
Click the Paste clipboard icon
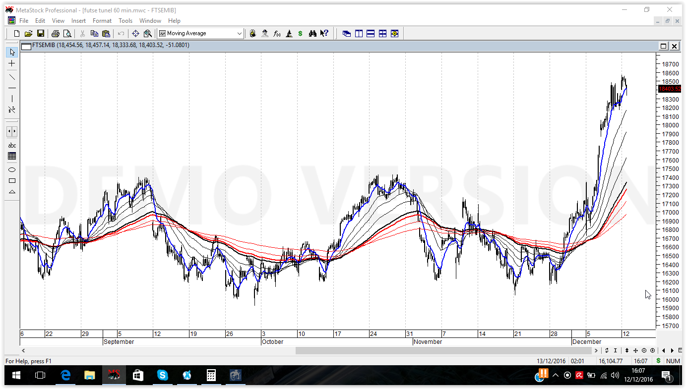coord(106,33)
